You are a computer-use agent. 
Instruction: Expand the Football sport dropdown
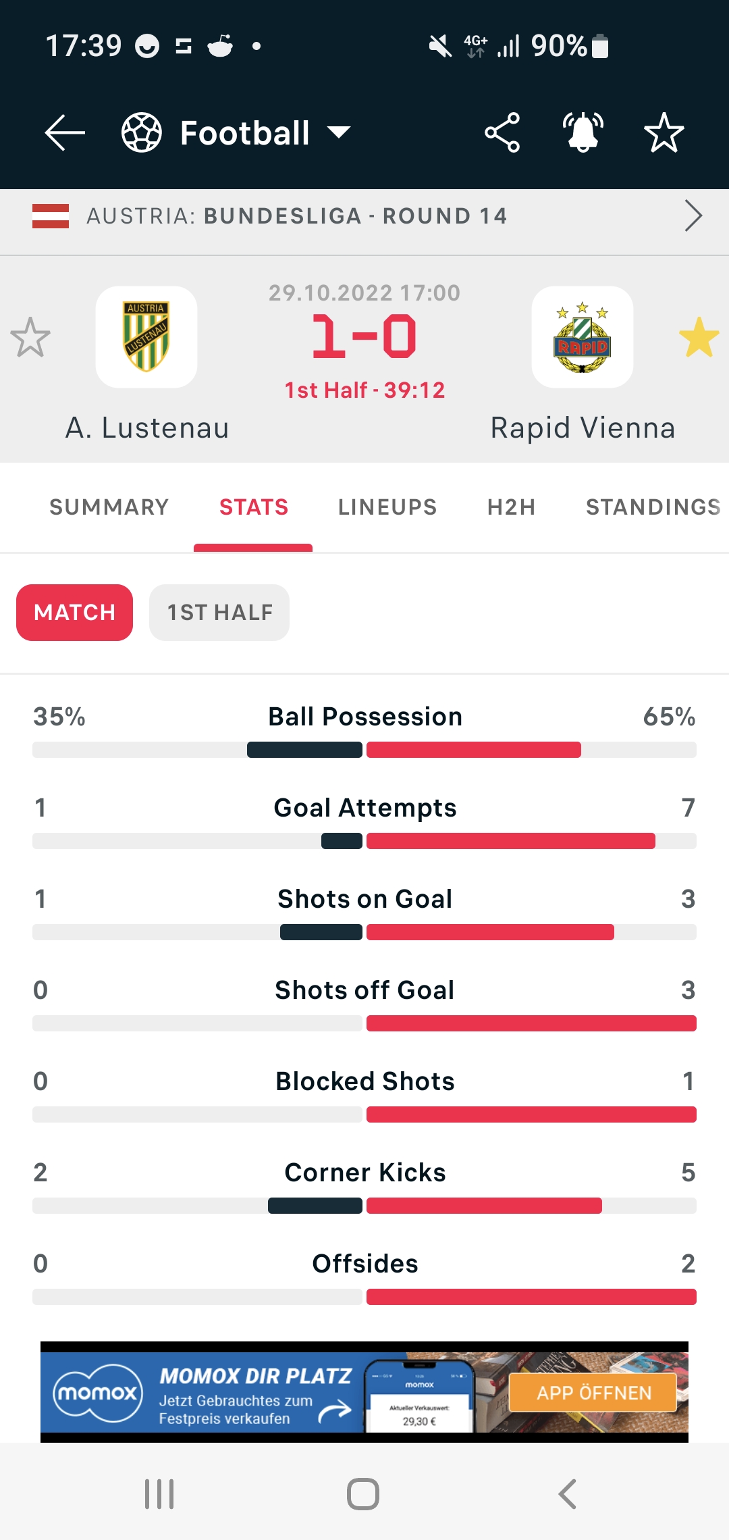(x=339, y=132)
